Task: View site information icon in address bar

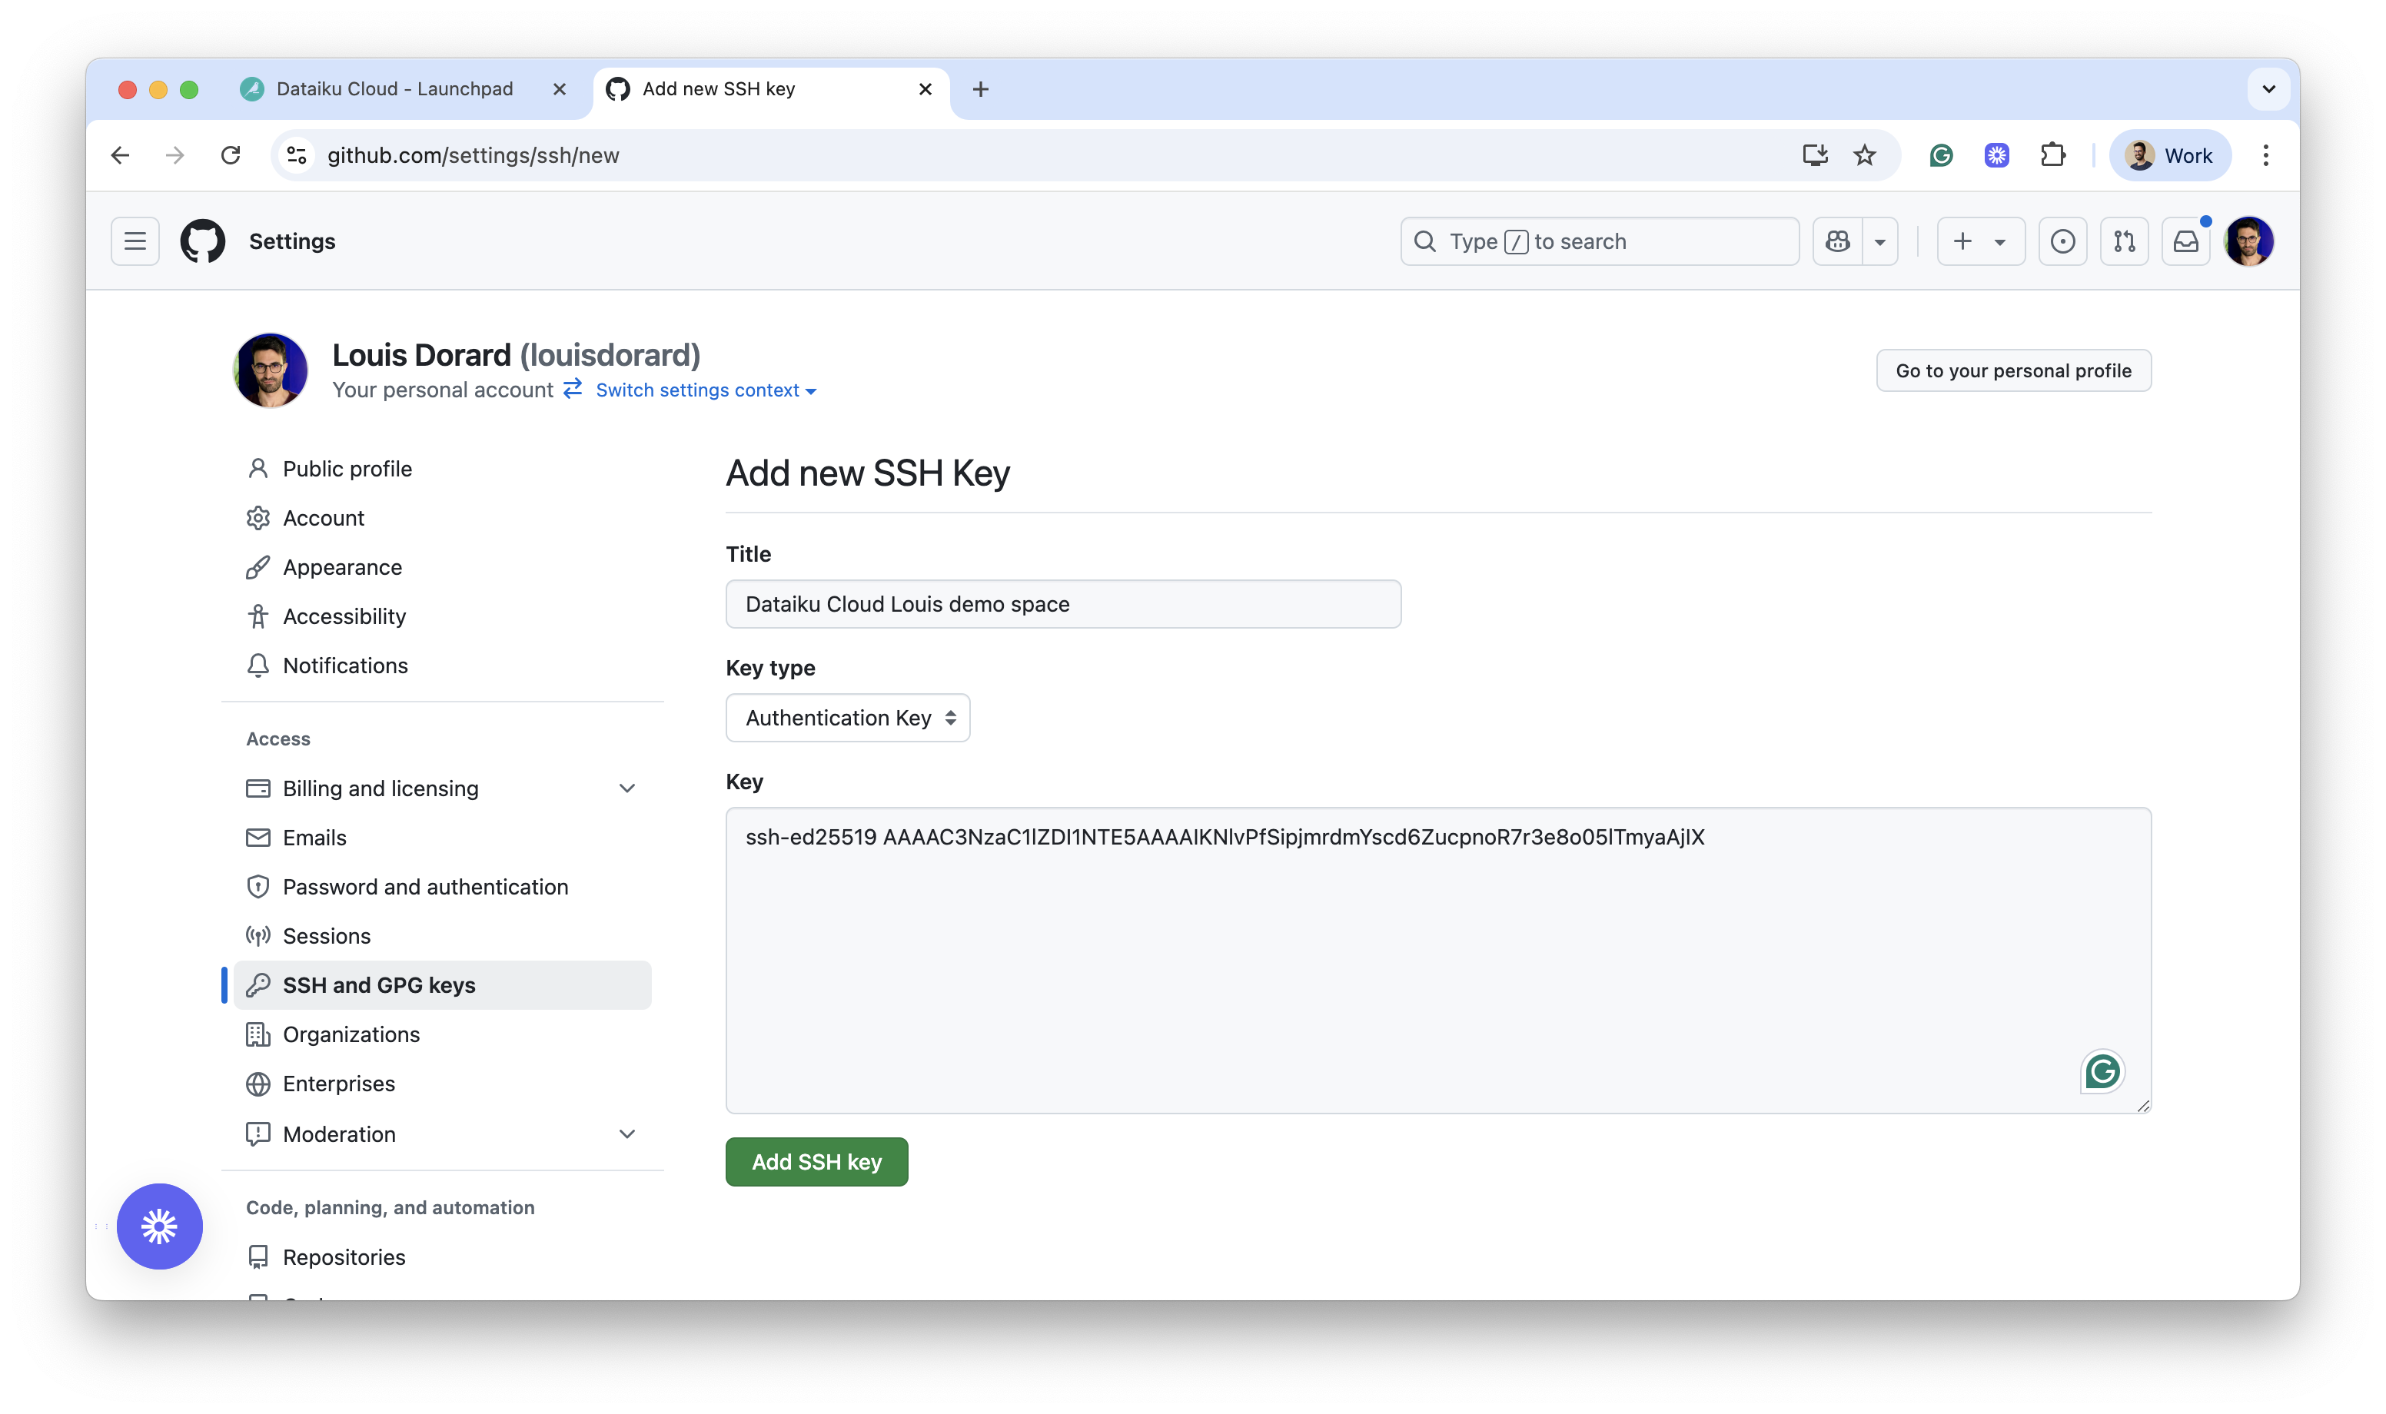Action: [297, 155]
